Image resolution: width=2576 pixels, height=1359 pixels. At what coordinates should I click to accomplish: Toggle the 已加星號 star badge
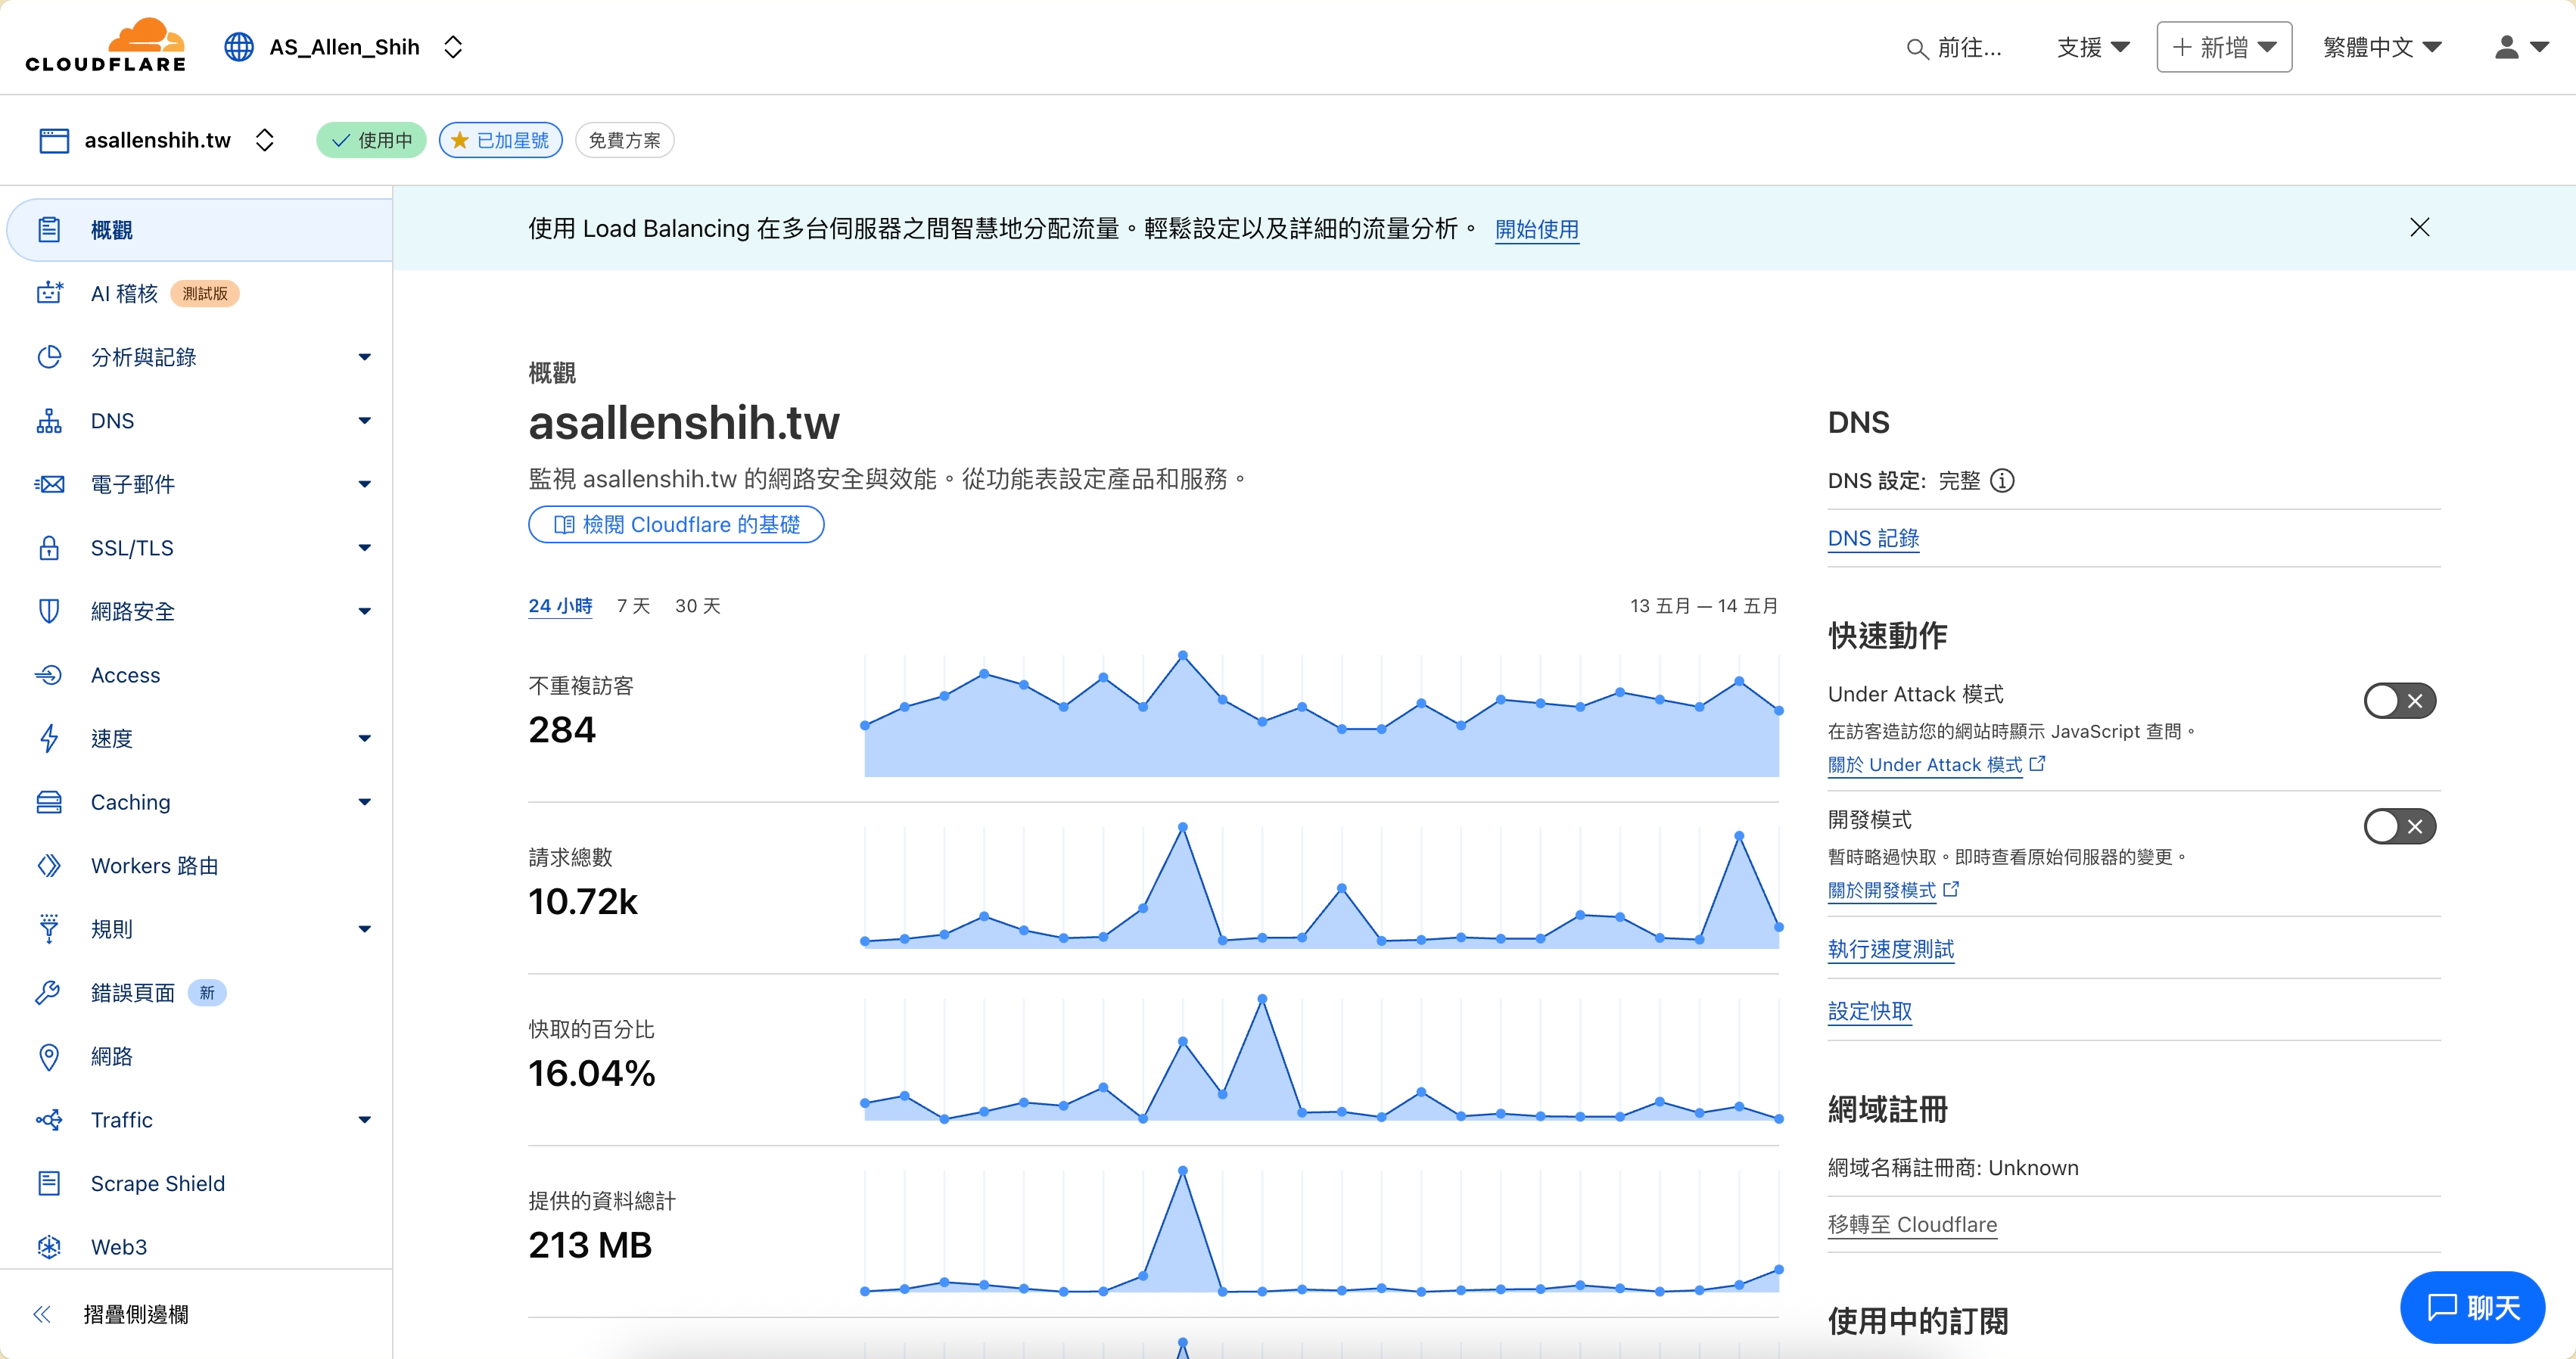click(x=501, y=140)
